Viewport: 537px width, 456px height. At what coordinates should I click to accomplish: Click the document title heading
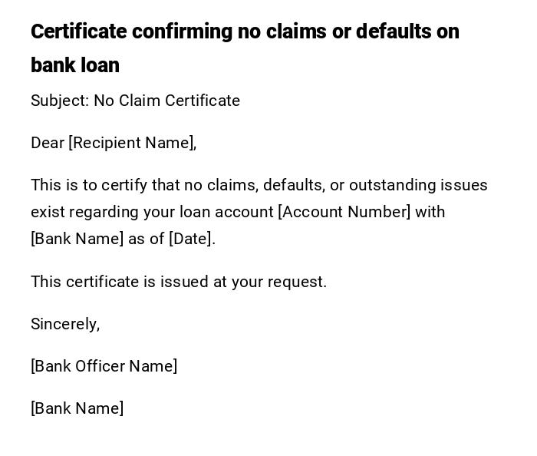[245, 48]
